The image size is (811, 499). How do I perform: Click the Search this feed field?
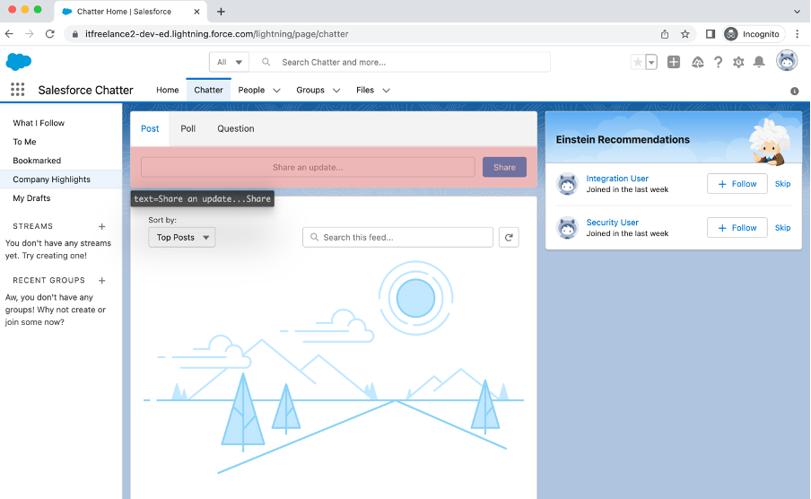pos(397,237)
